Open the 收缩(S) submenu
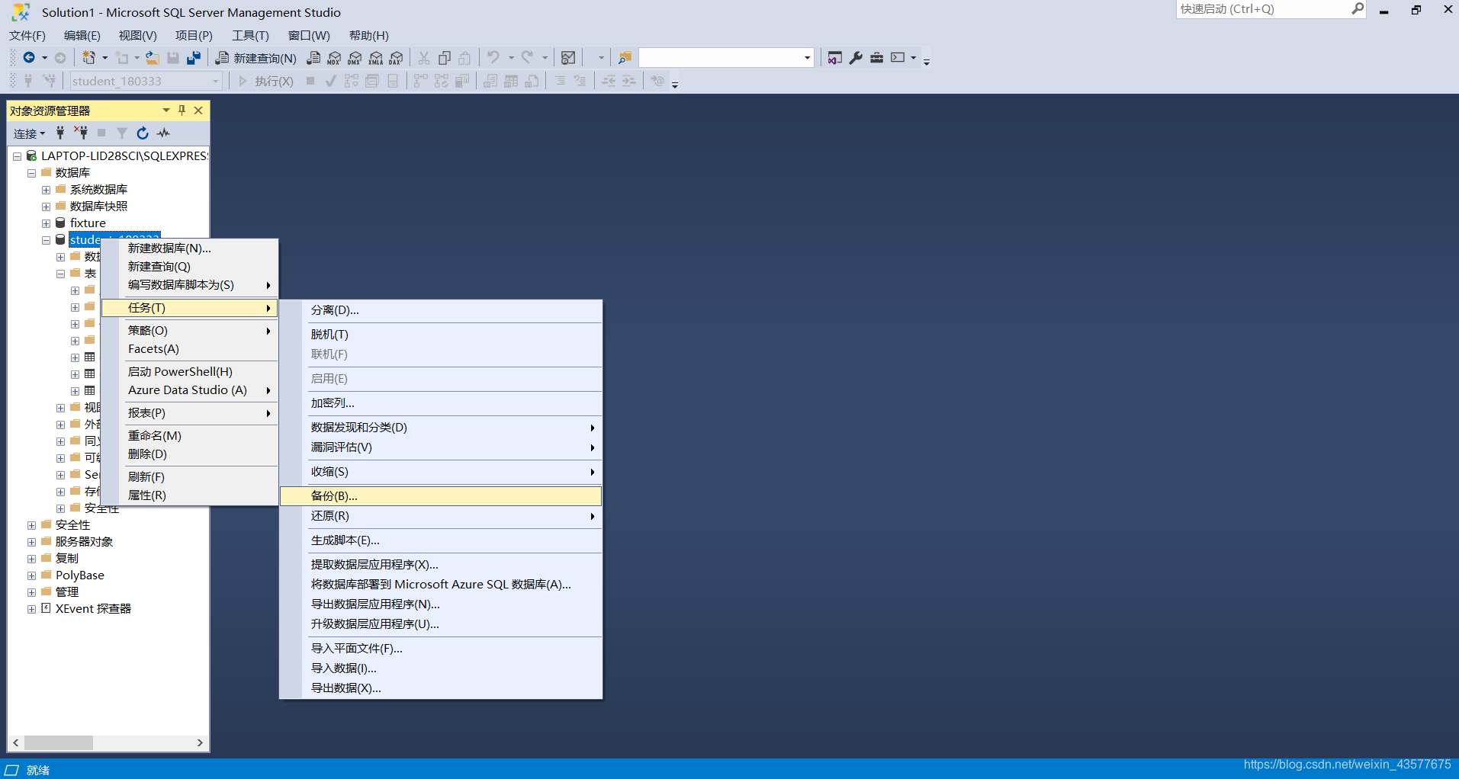The width and height of the screenshot is (1459, 779). [441, 472]
